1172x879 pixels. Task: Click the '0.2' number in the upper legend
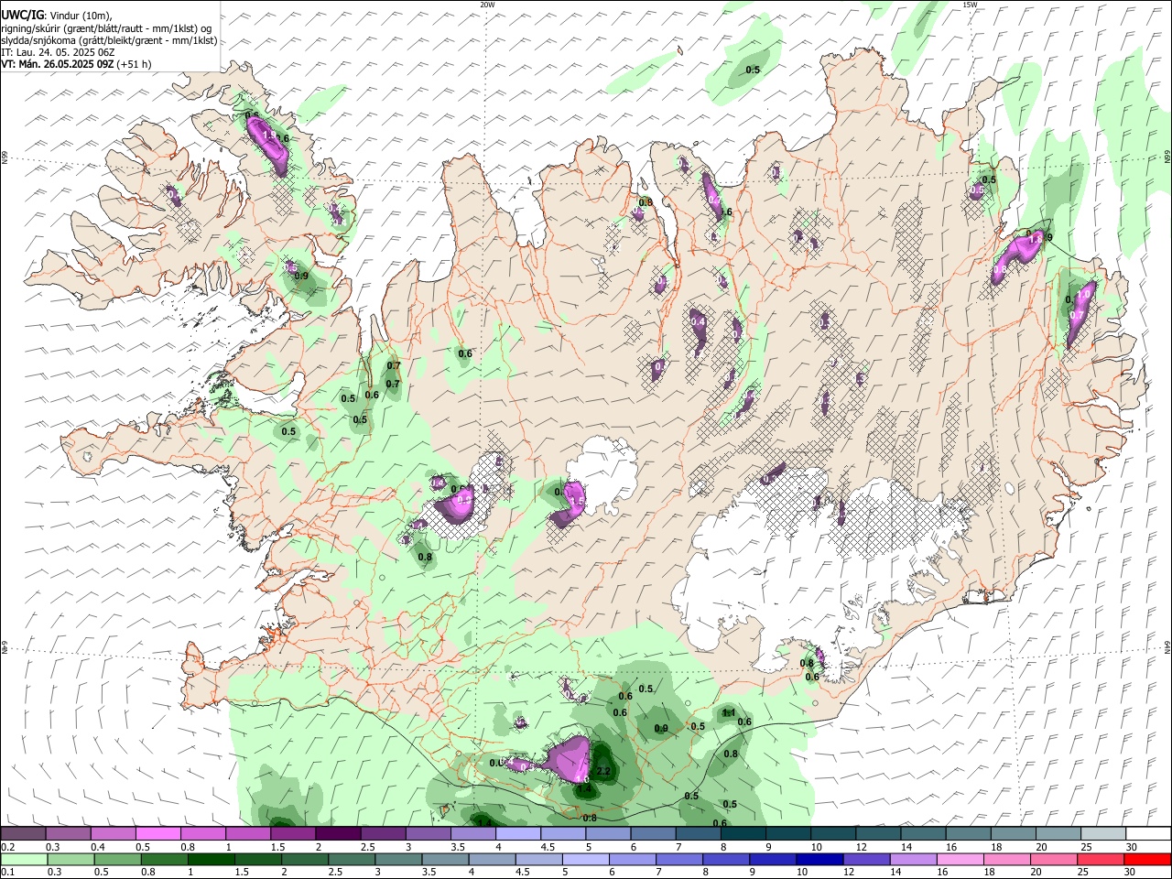point(7,847)
